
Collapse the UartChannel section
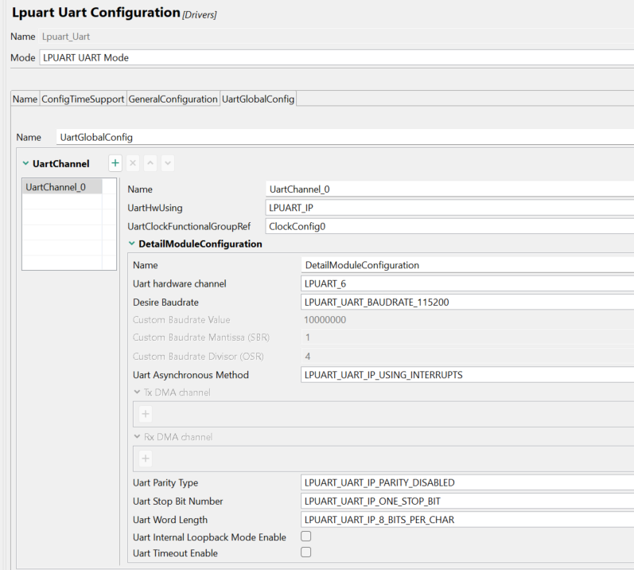[x=25, y=164]
